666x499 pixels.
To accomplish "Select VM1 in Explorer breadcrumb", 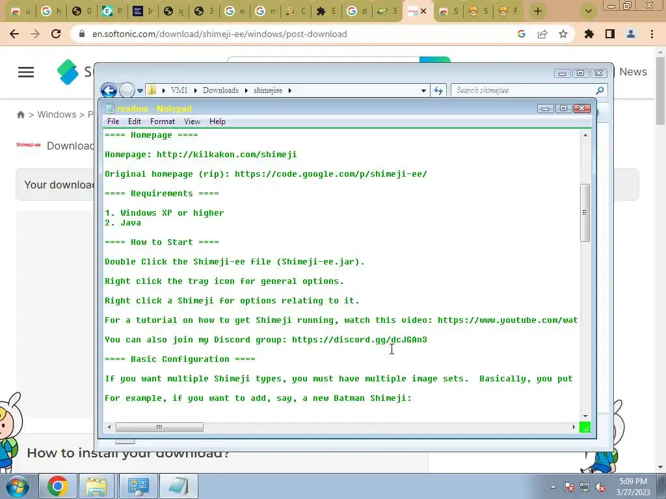I will [x=179, y=90].
